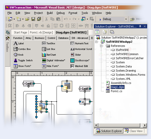
Task: Click the Copy toolbar icon
Action: coord(52,19)
